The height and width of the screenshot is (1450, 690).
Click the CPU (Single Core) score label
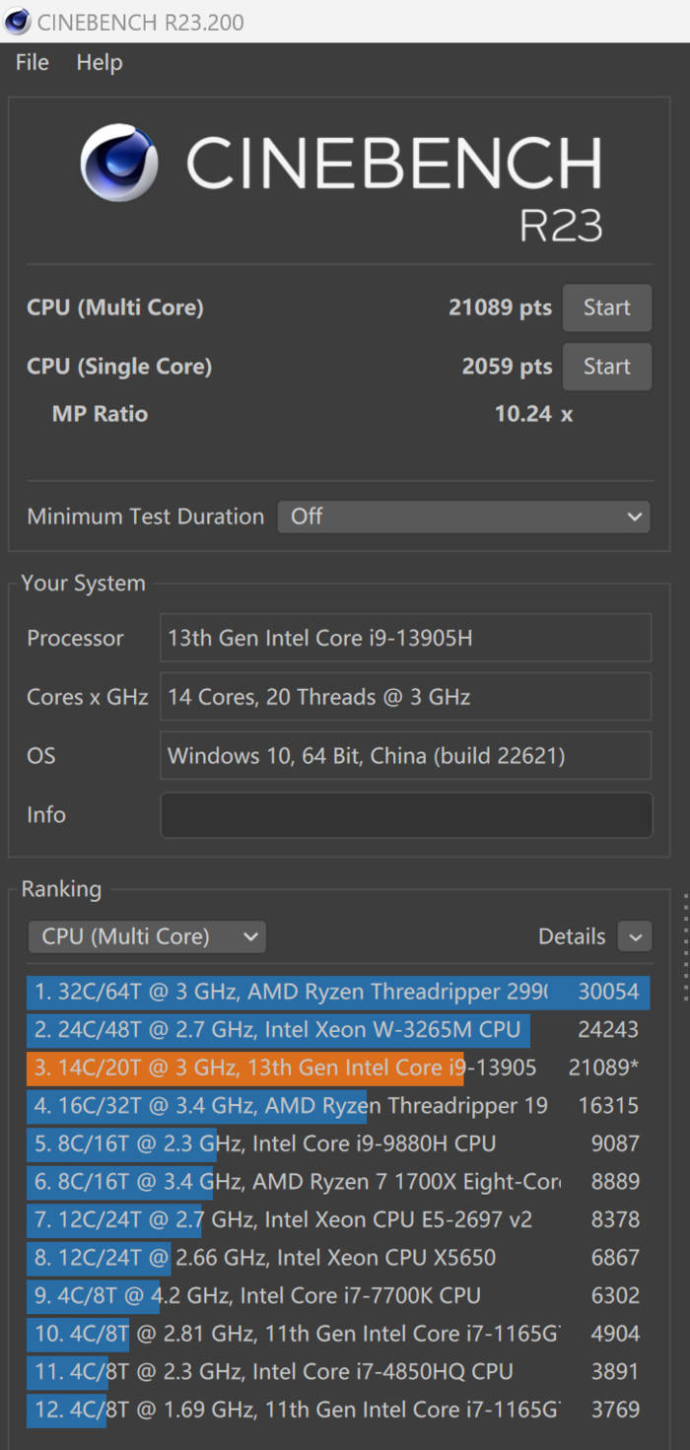119,367
